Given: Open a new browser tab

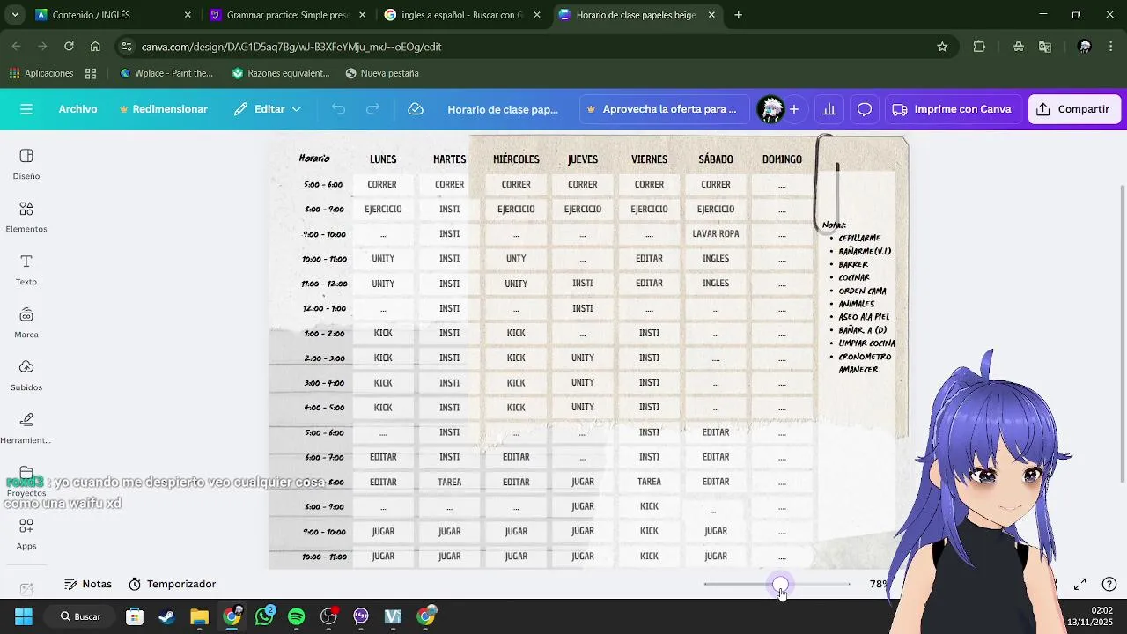Looking at the screenshot, I should [738, 15].
